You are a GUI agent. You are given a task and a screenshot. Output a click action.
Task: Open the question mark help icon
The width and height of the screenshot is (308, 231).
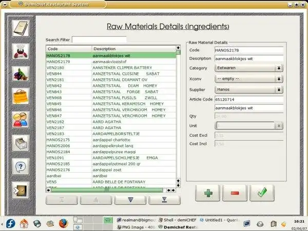click(21, 166)
